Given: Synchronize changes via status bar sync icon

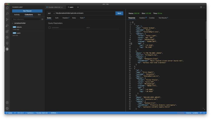Looking at the screenshot, I should pos(15,113).
